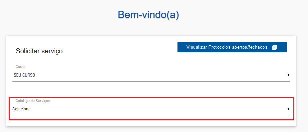Click the underline beneath the Selecione field
This screenshot has width=308, height=132.
point(151,116)
